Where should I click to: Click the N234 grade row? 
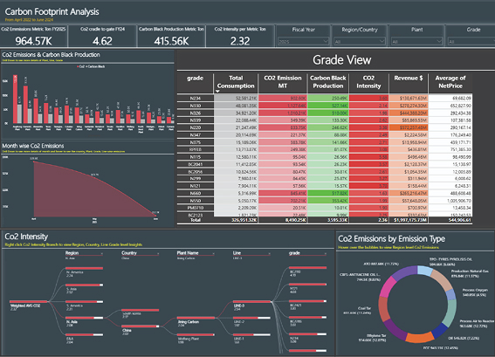(325, 98)
